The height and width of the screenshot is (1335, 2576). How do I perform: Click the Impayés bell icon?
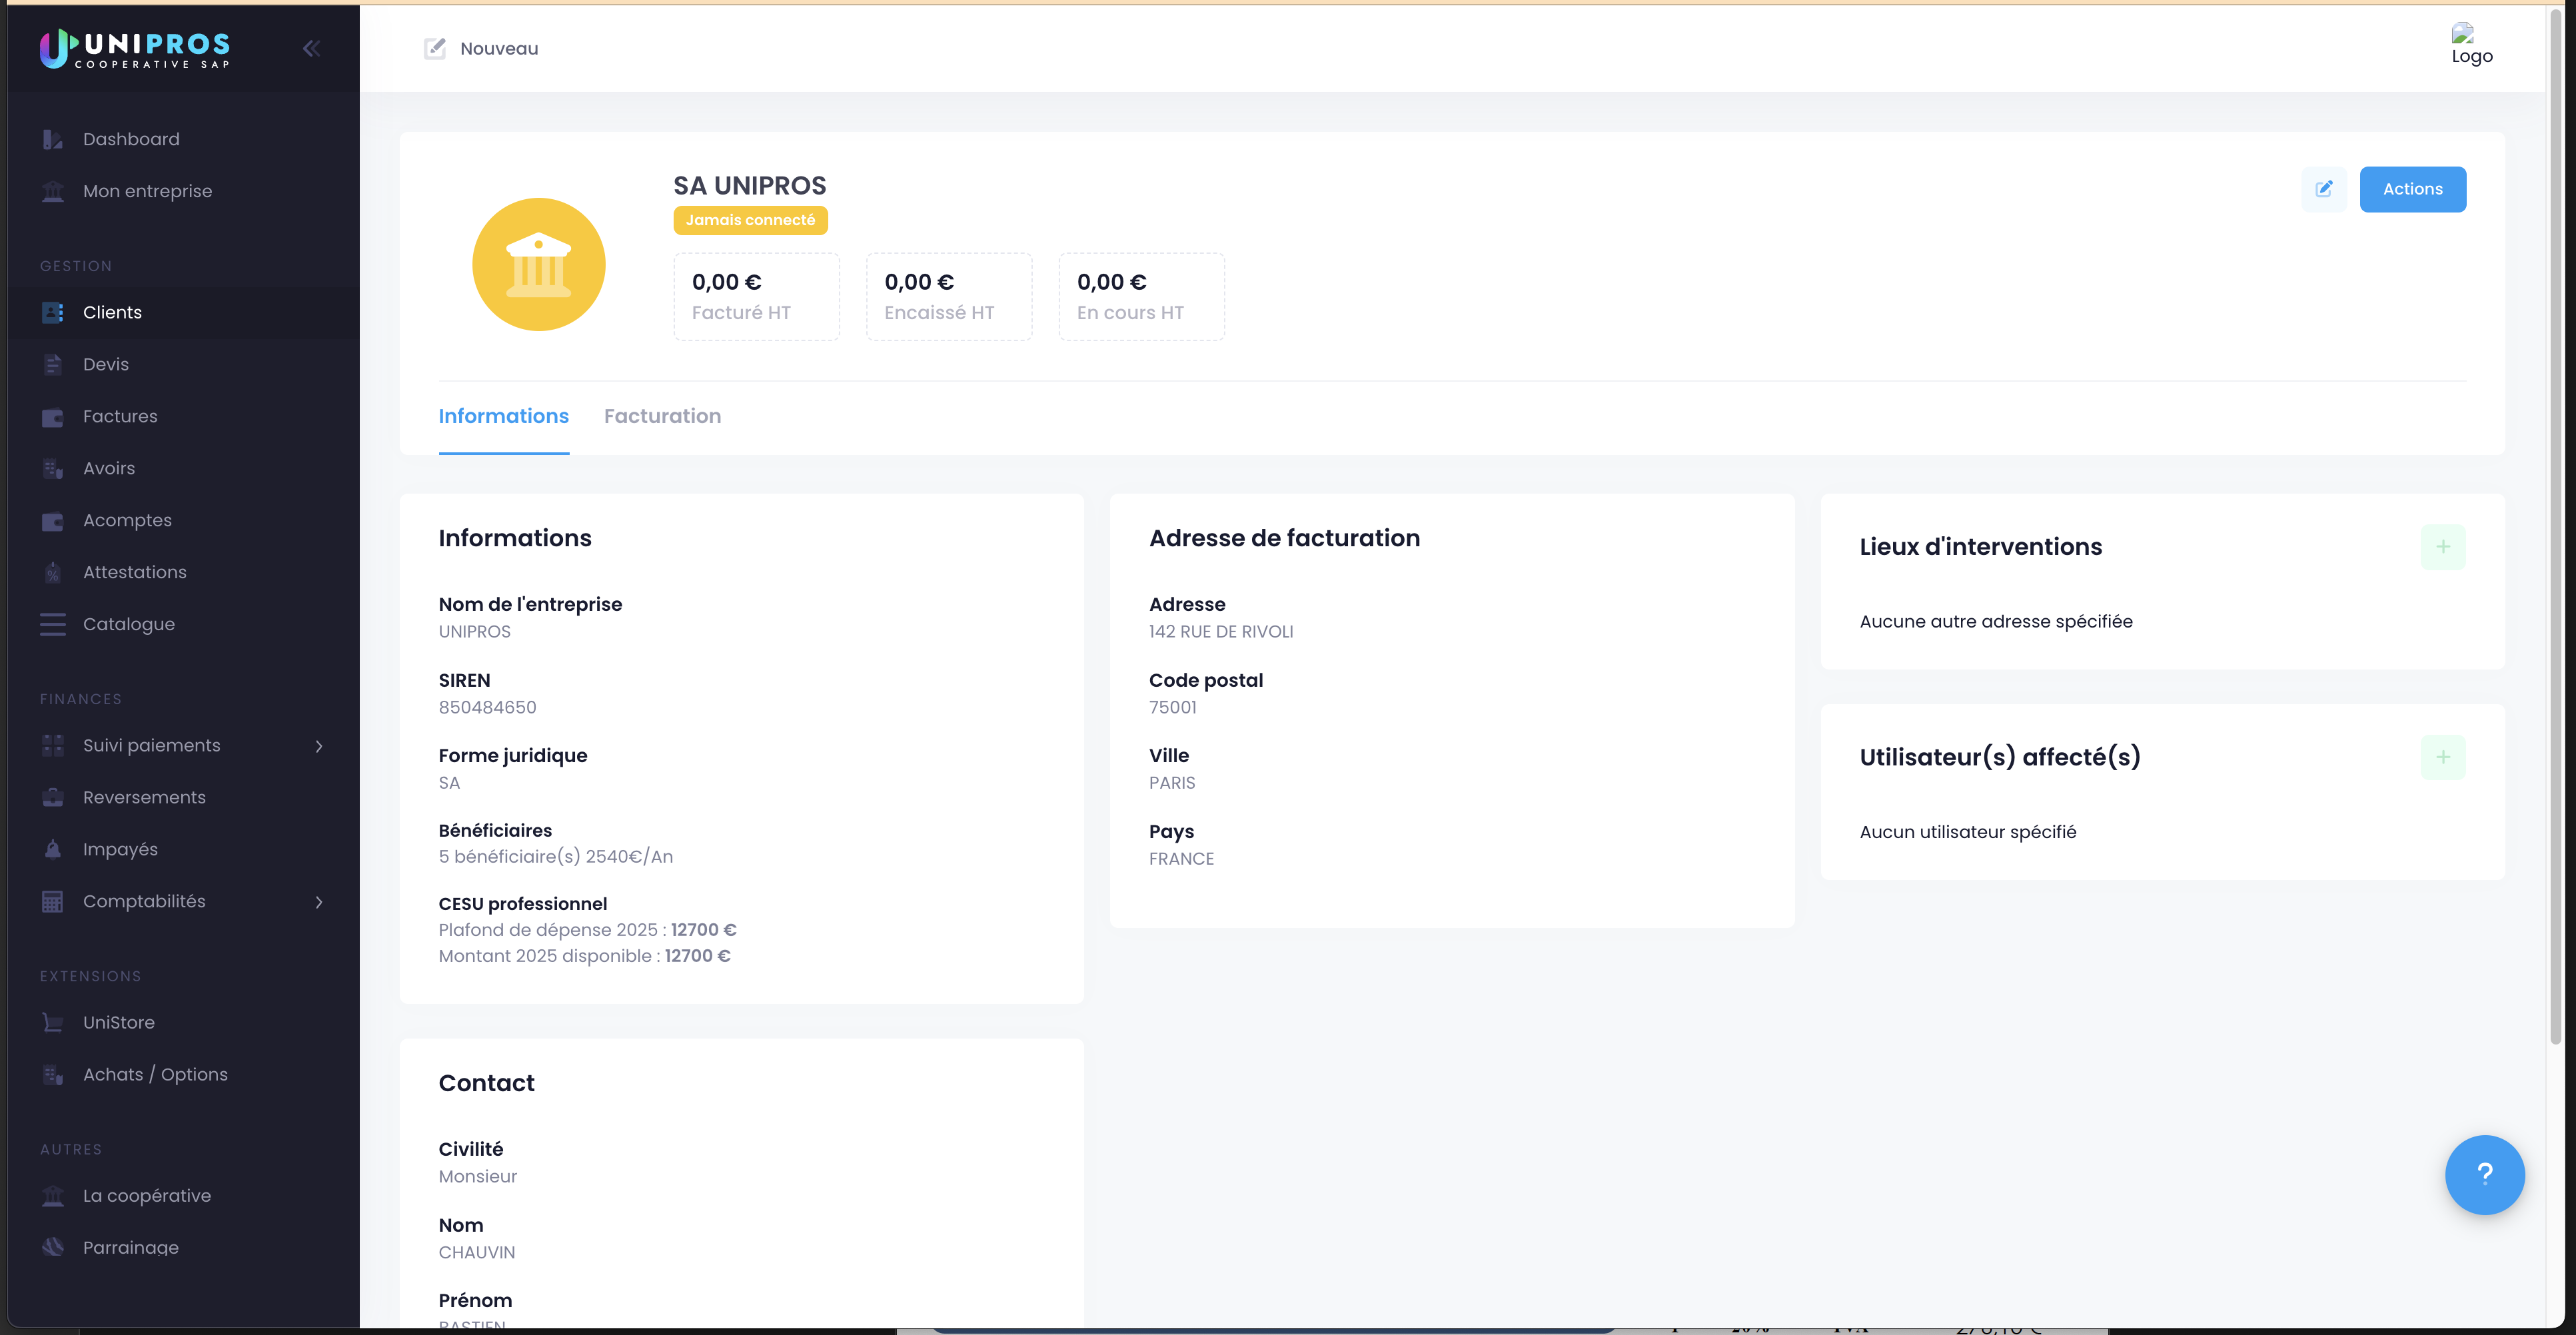click(53, 849)
